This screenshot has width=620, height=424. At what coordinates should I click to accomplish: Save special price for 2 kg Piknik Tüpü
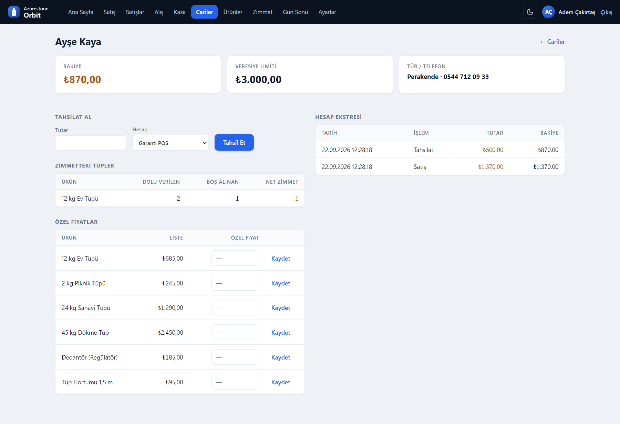point(281,283)
